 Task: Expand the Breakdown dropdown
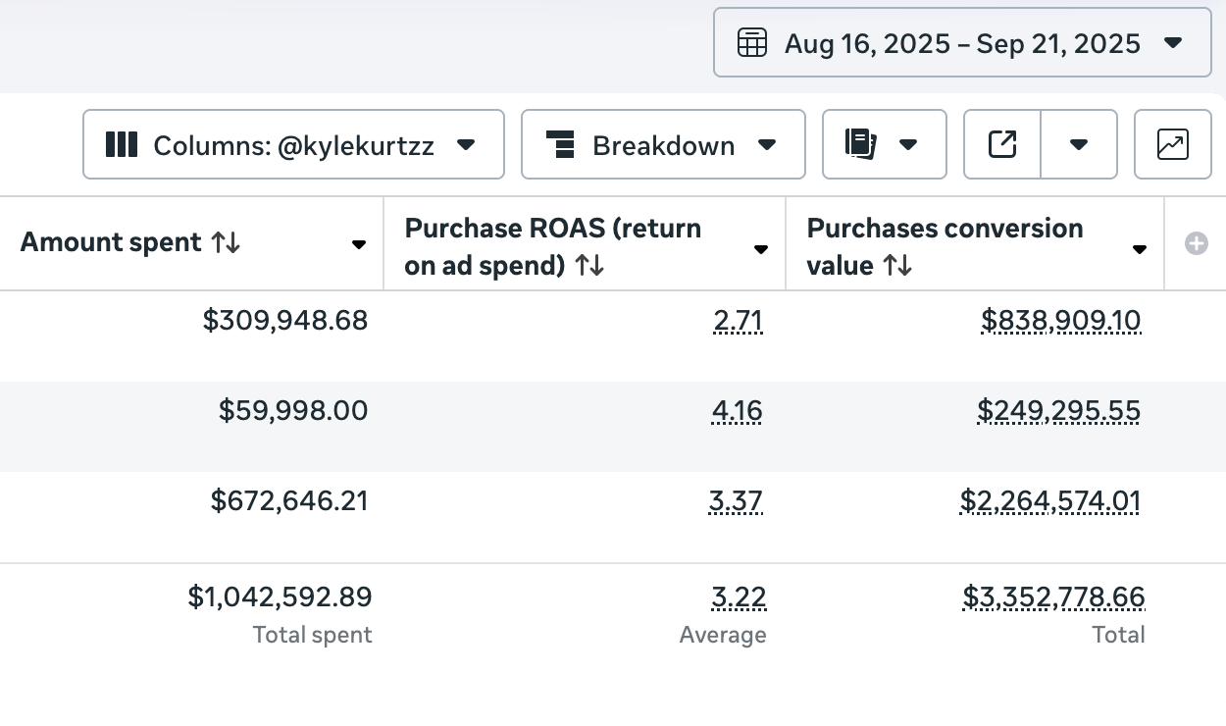pos(767,144)
